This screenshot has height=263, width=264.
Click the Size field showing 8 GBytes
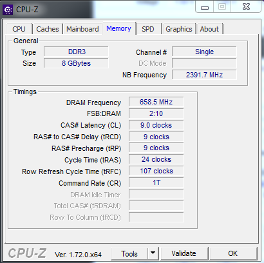tap(76, 63)
